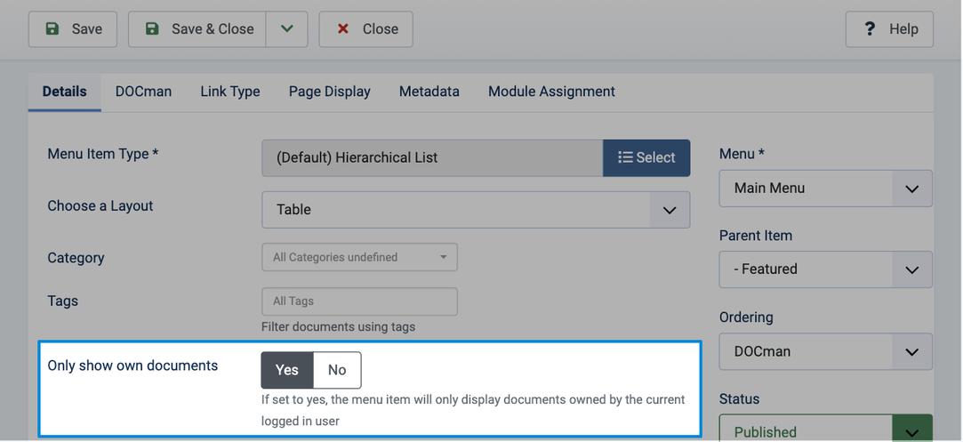Screen dimensions: 963x442
Task: Switch to the Link Type tab
Action: pos(230,92)
